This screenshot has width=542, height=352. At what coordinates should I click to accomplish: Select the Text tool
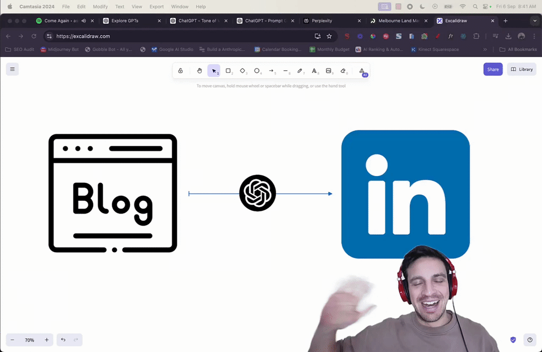314,71
